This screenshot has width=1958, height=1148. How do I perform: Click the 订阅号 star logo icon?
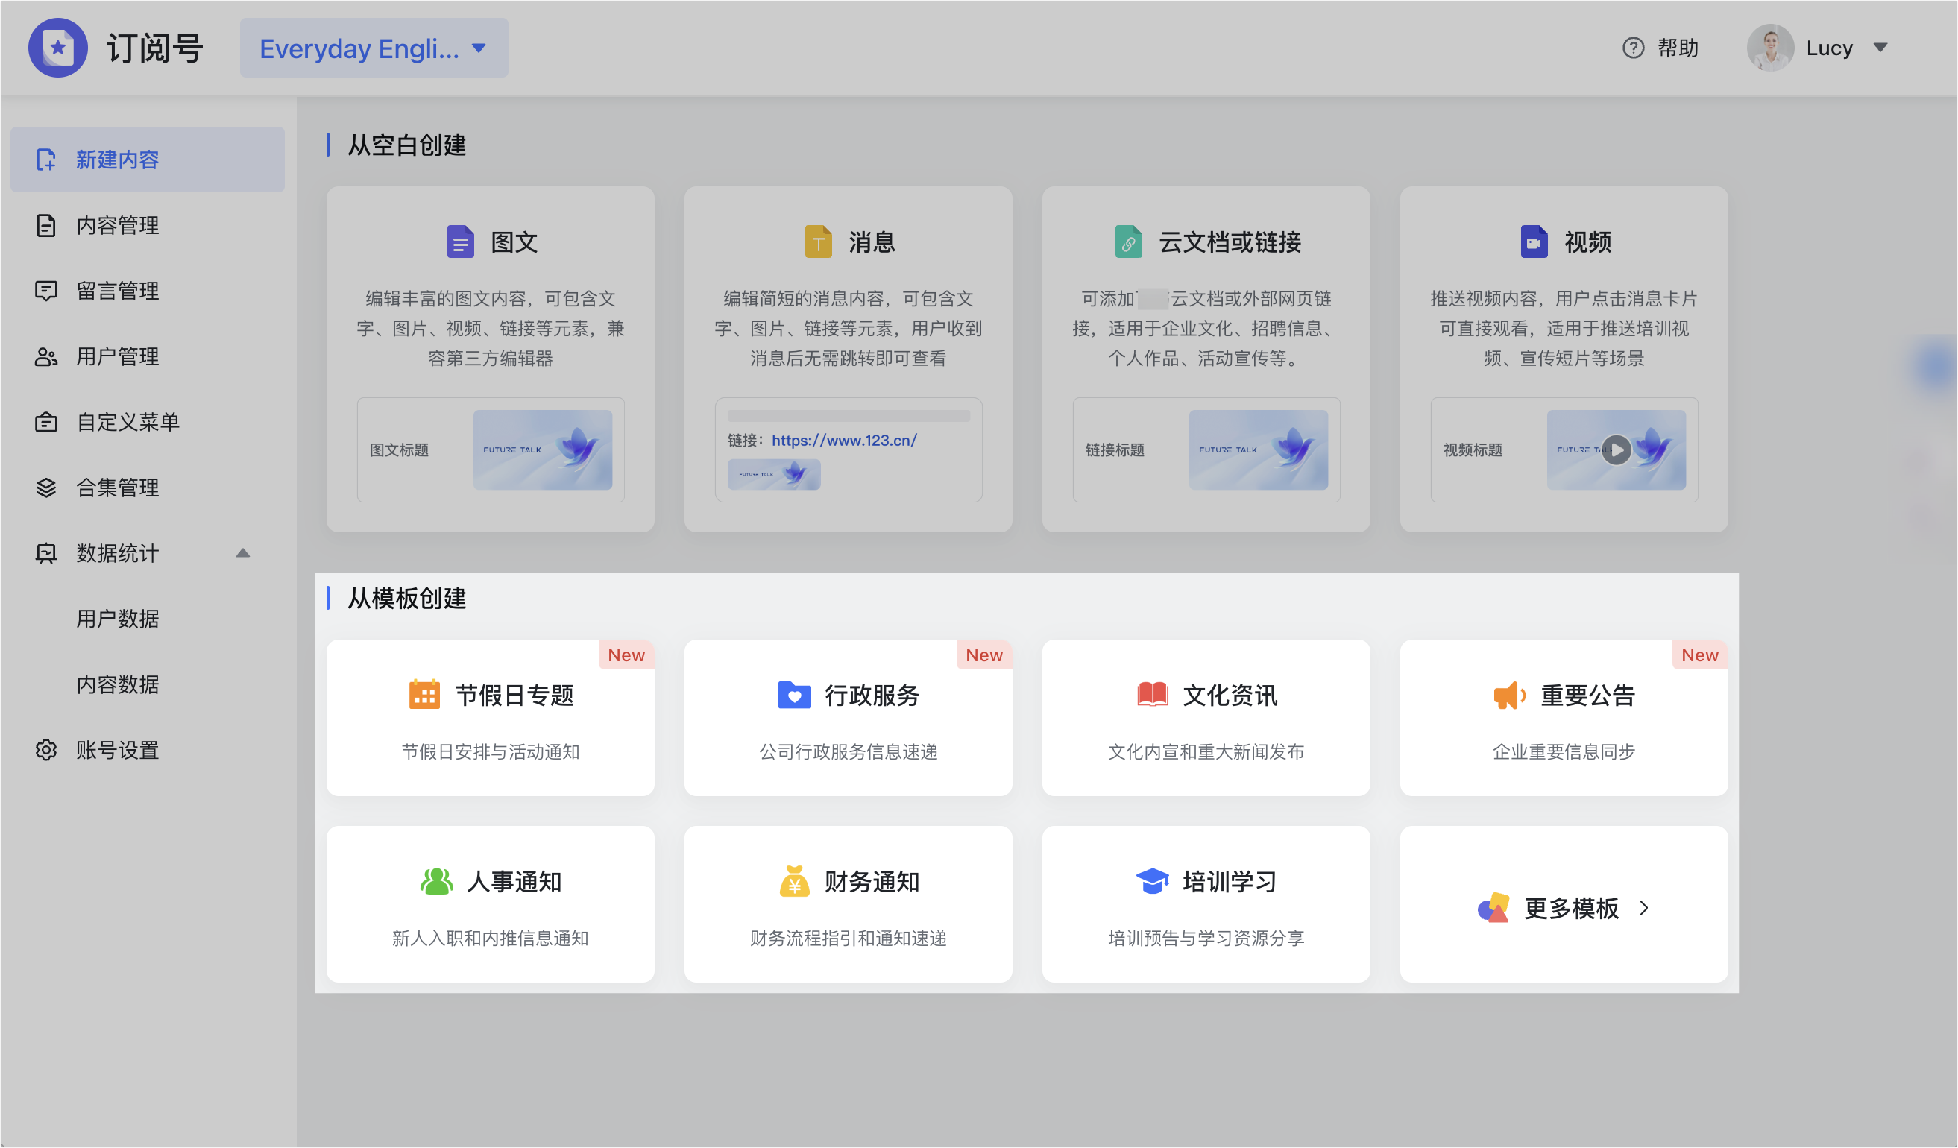point(57,48)
